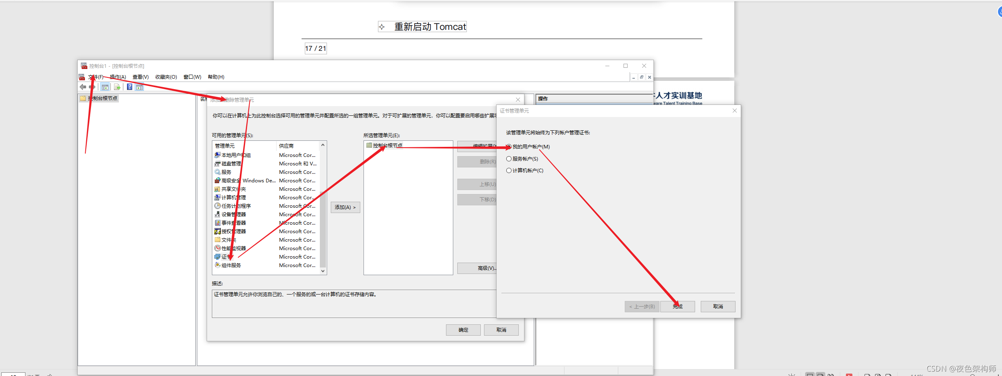The image size is (1002, 376).
Task: Close the inner console child window
Action: [649, 77]
